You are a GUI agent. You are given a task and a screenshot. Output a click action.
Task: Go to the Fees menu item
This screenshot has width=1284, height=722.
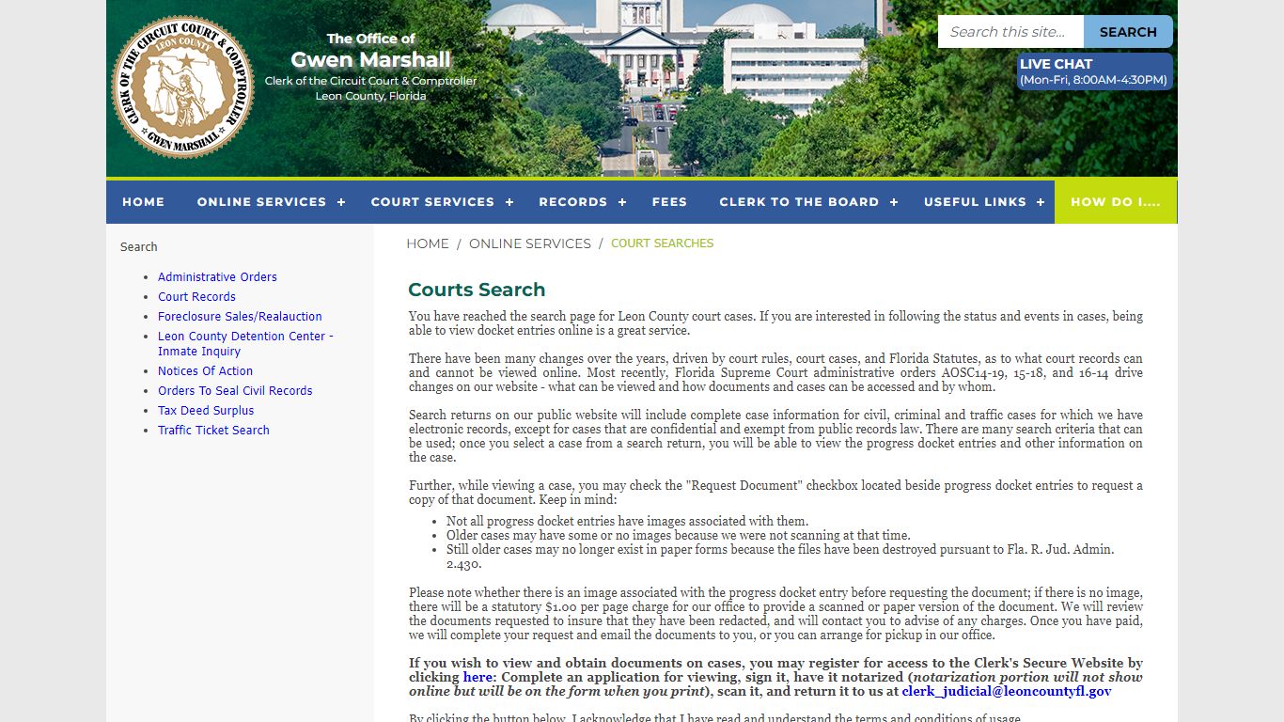pyautogui.click(x=669, y=202)
